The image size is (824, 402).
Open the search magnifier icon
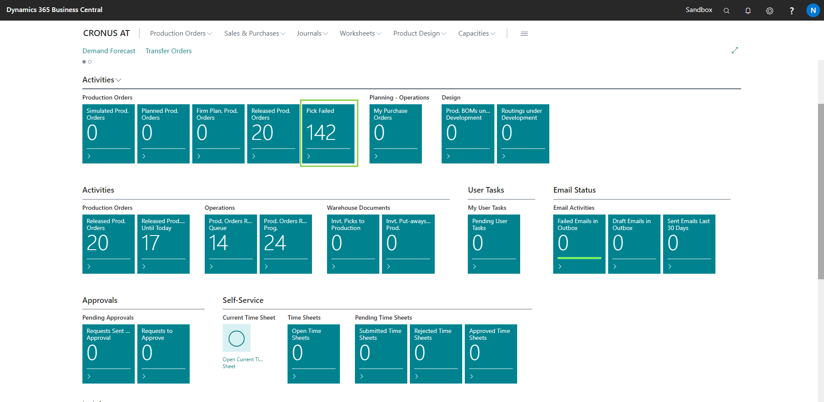(727, 11)
